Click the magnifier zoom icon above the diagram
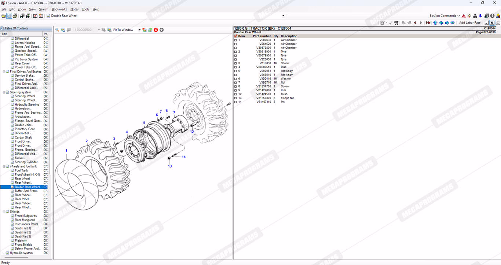This screenshot has width=501, height=265. (x=57, y=30)
